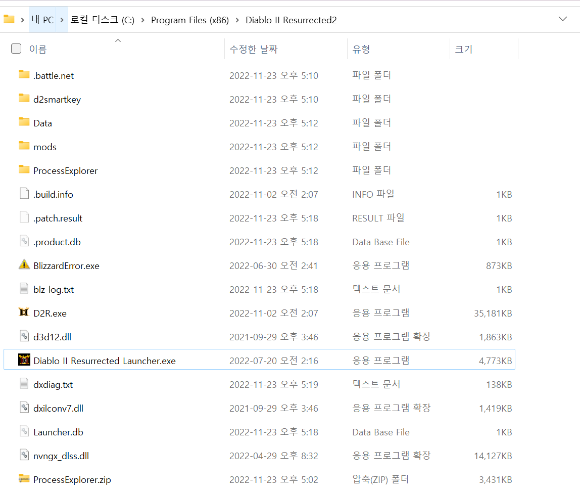The width and height of the screenshot is (580, 491).
Task: Select the mods folder icon
Action: (24, 146)
